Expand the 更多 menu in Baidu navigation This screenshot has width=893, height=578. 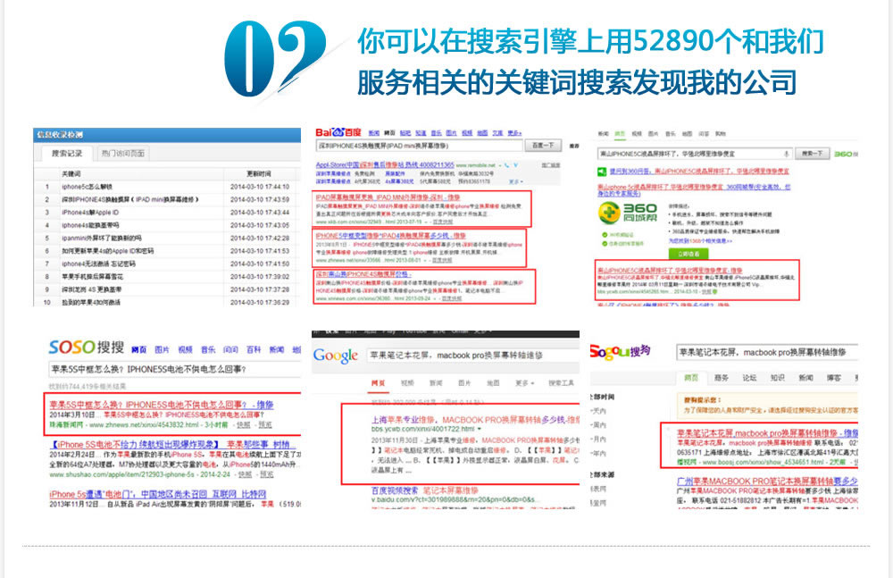(513, 133)
